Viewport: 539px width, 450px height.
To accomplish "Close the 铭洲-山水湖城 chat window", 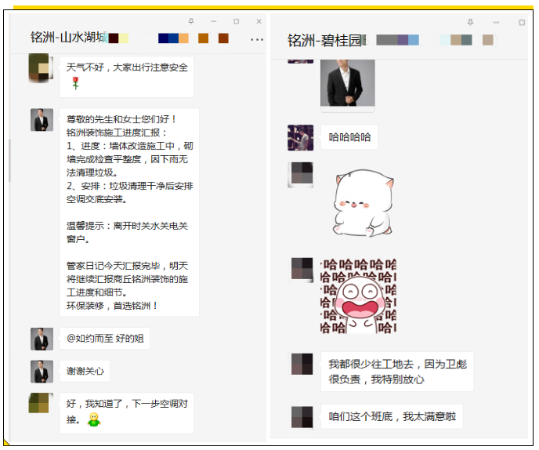I will pos(259,21).
